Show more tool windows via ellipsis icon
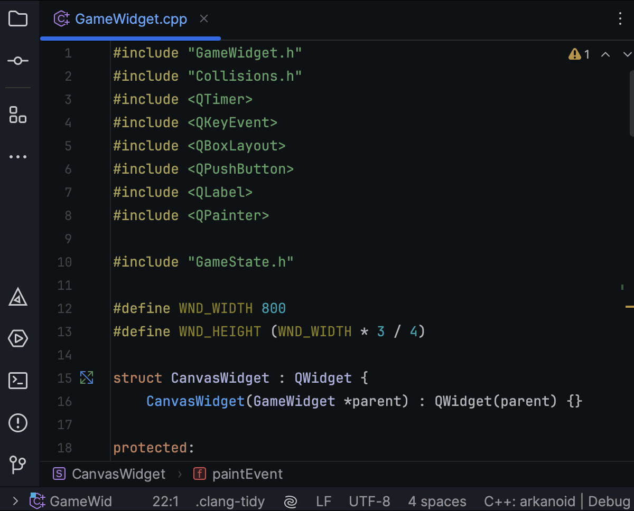 18,156
